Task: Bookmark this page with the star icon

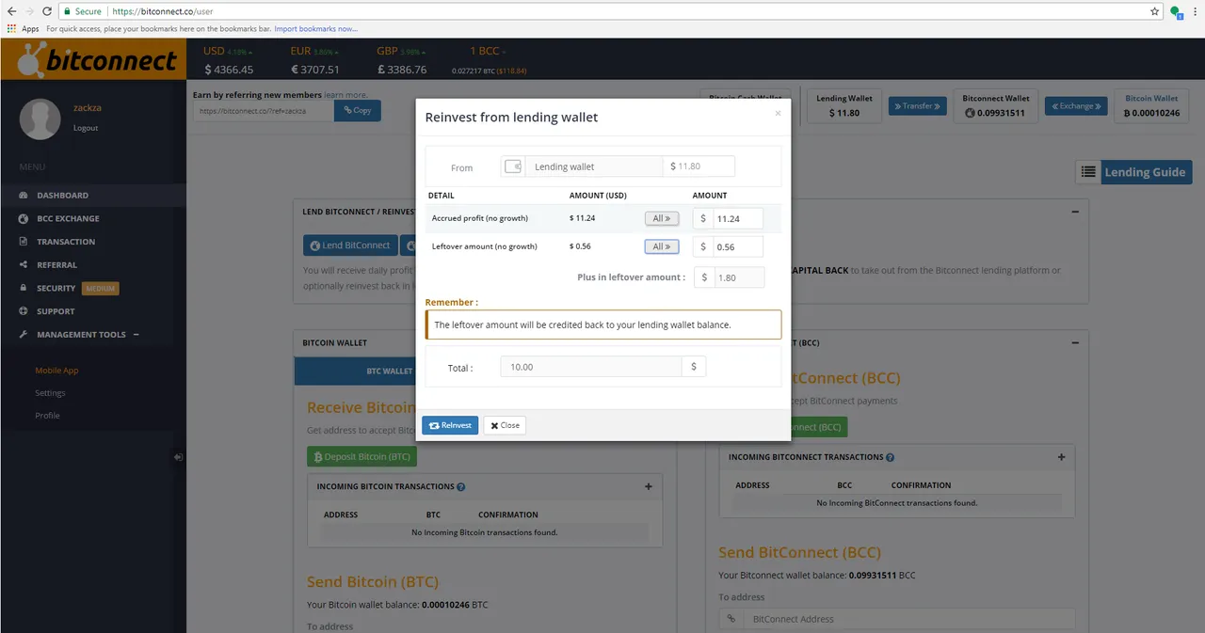Action: coord(1155,11)
